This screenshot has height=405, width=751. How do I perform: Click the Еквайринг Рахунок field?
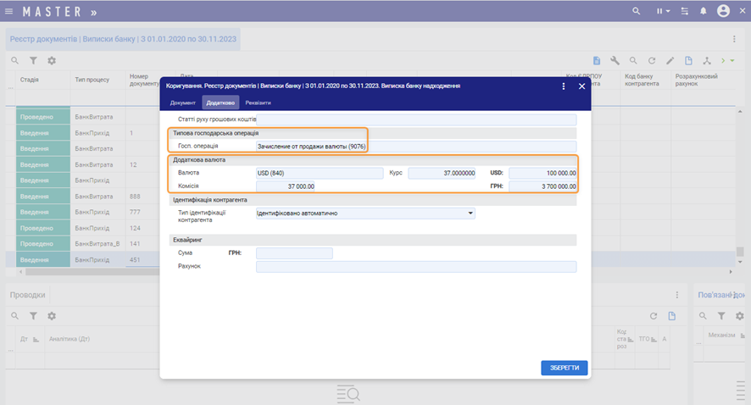415,267
